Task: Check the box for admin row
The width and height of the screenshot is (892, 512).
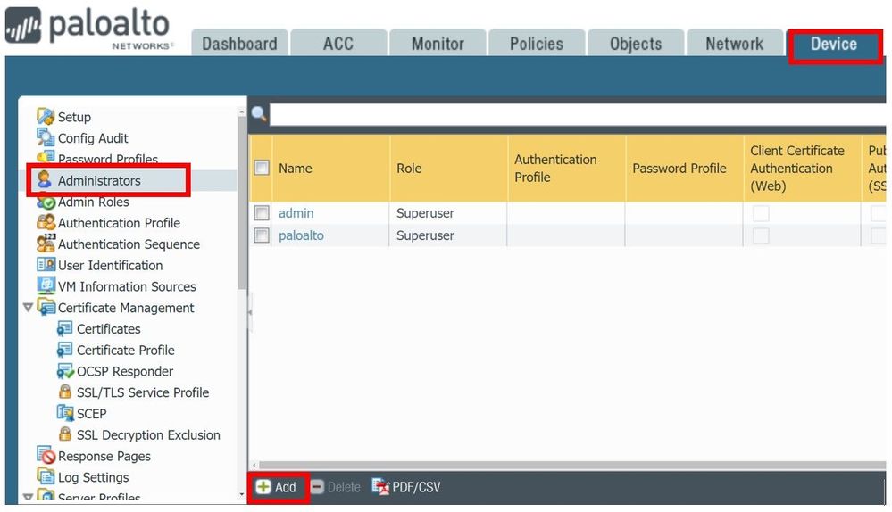Action: [x=262, y=213]
